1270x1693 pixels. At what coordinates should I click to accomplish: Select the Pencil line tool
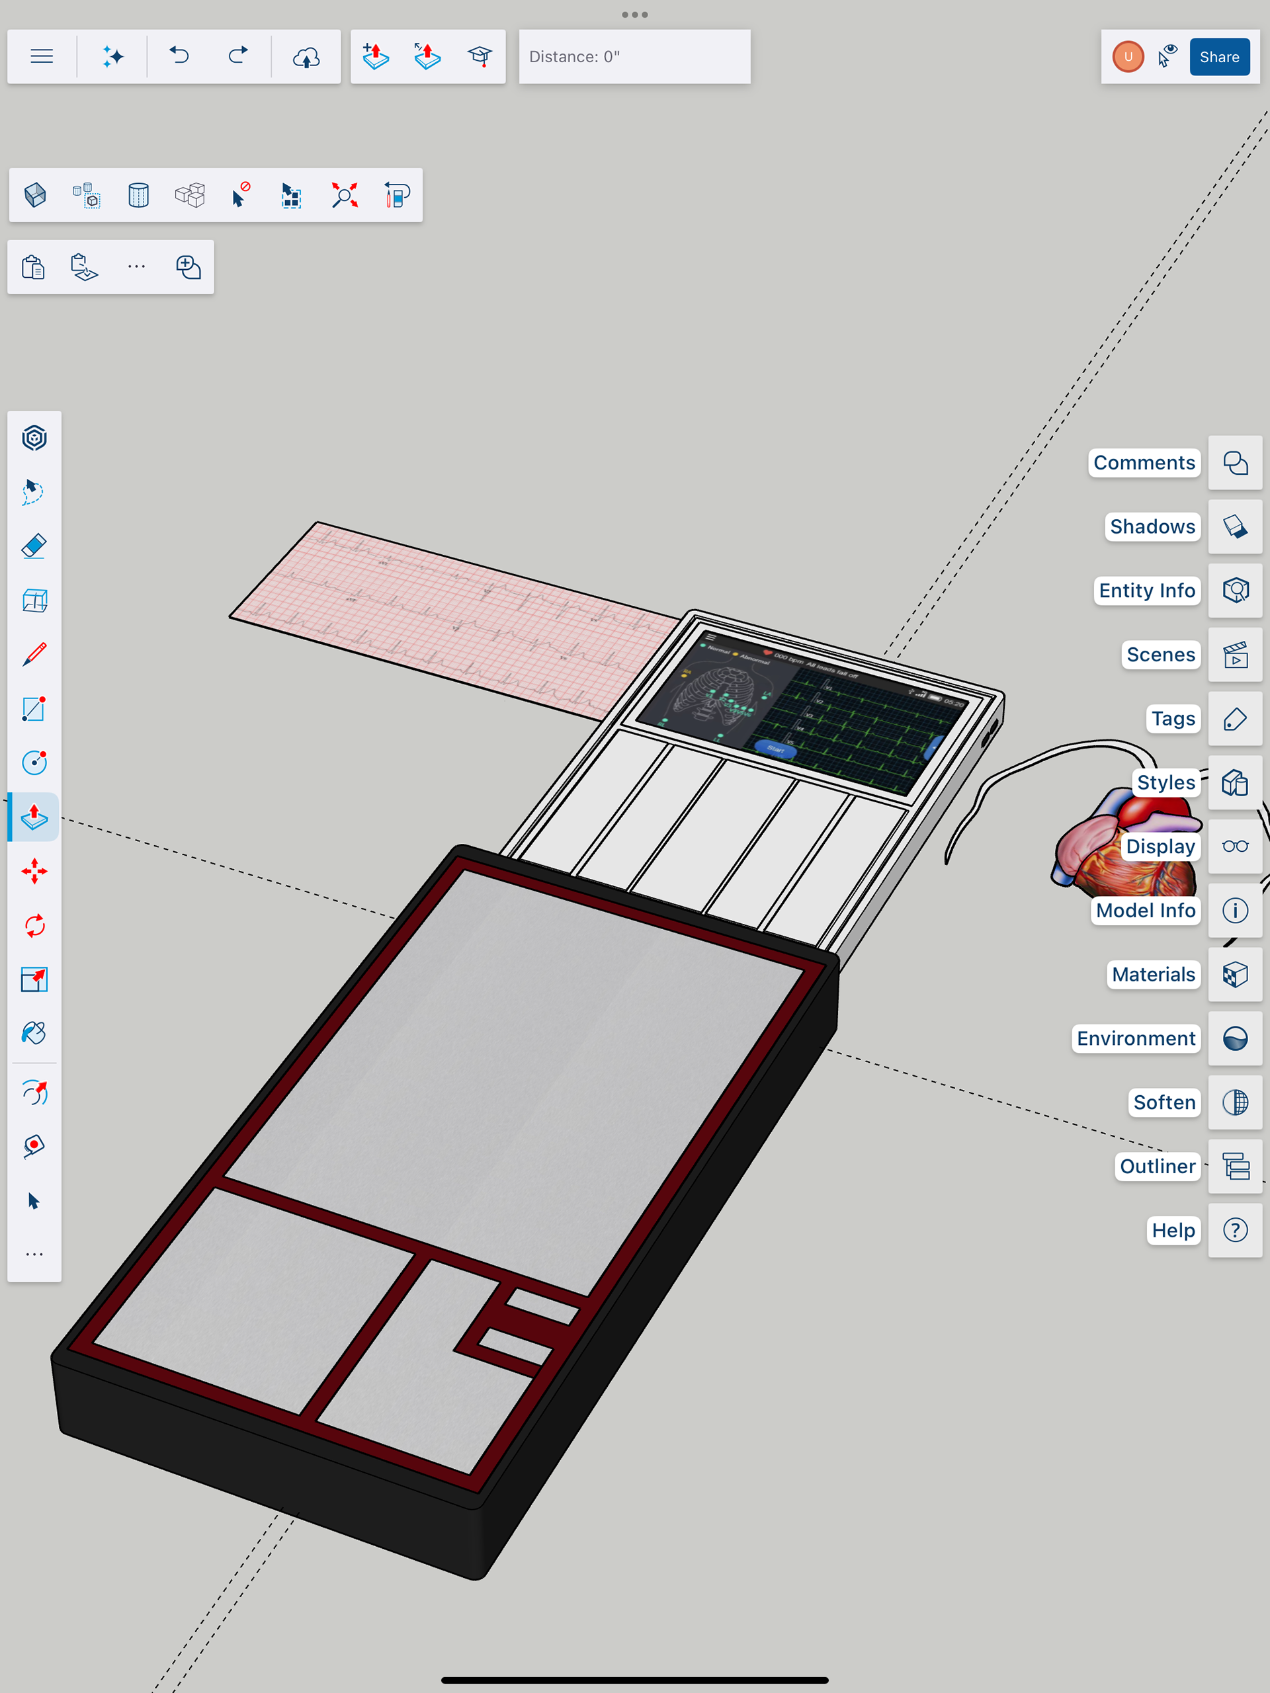coord(34,655)
